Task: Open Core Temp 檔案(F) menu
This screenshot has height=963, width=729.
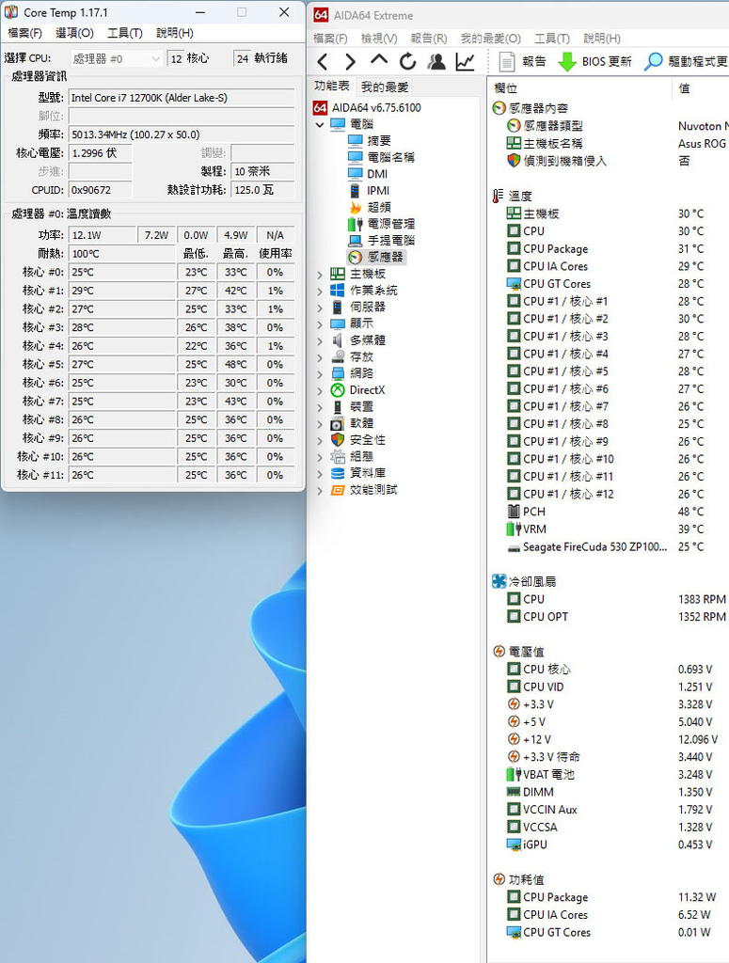Action: click(x=24, y=33)
